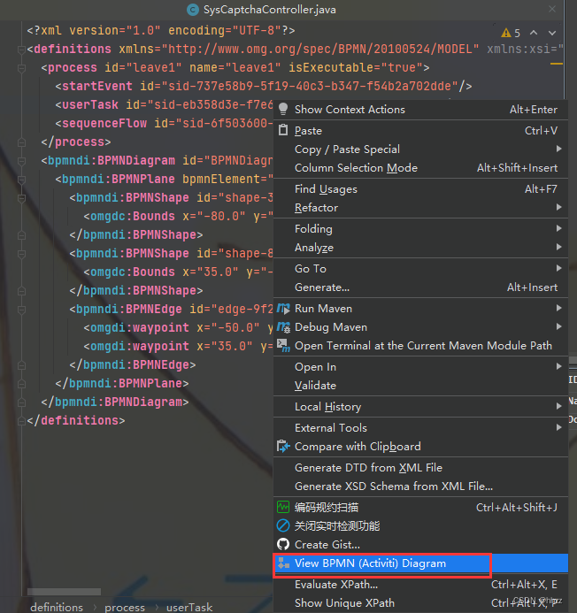Choose Validate in context menu
Screen dimensions: 577x613
point(420,386)
